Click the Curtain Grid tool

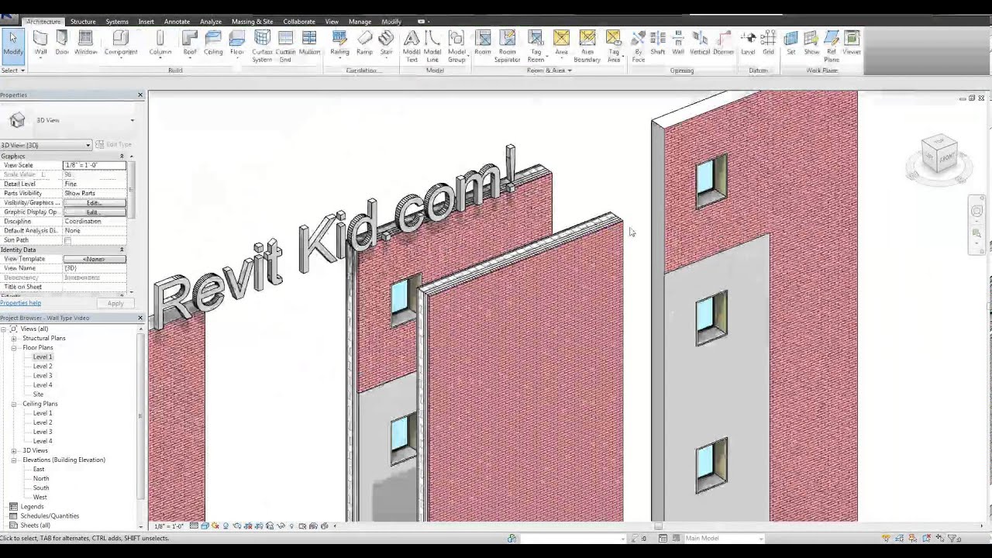285,46
